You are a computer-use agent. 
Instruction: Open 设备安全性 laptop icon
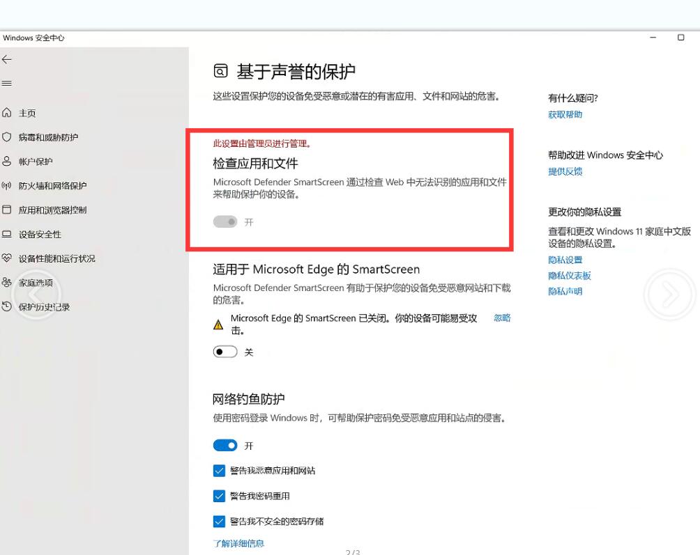pos(7,234)
